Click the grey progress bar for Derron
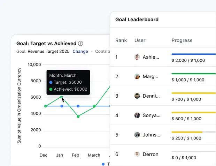 pos(194,151)
